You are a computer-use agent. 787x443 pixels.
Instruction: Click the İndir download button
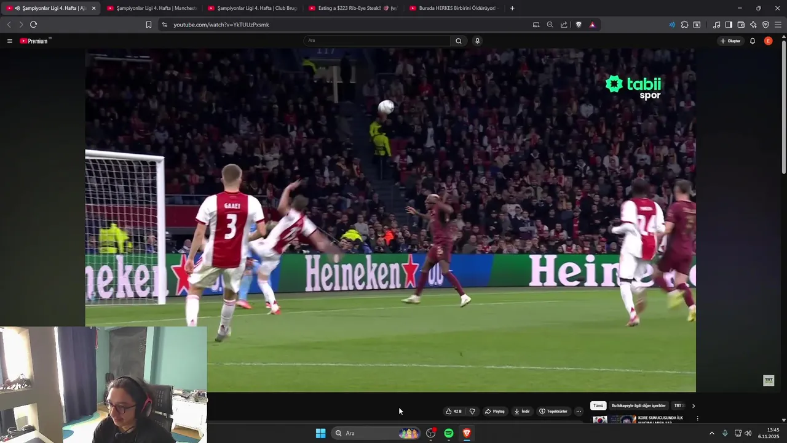(522, 411)
